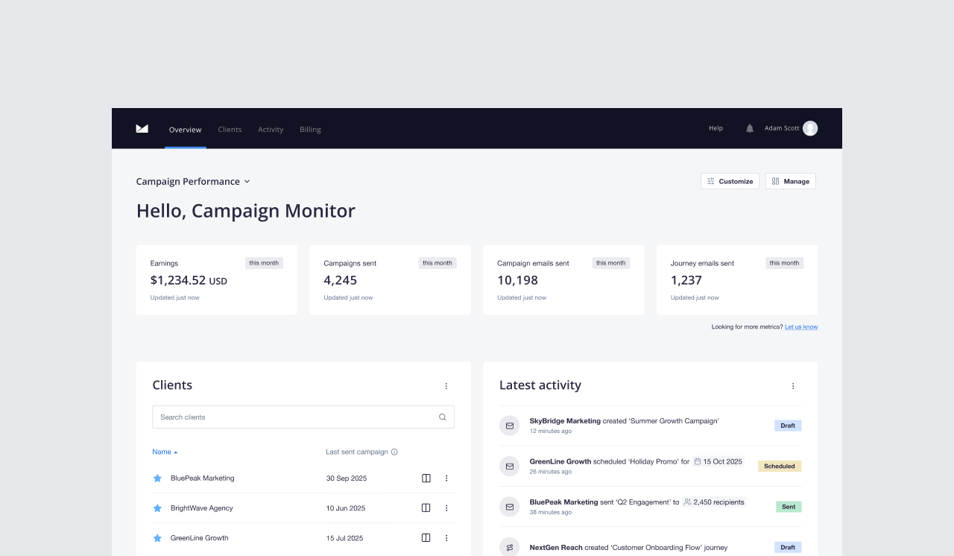Click the BluePeak Marketing client name
Image resolution: width=954 pixels, height=556 pixels.
pos(203,478)
